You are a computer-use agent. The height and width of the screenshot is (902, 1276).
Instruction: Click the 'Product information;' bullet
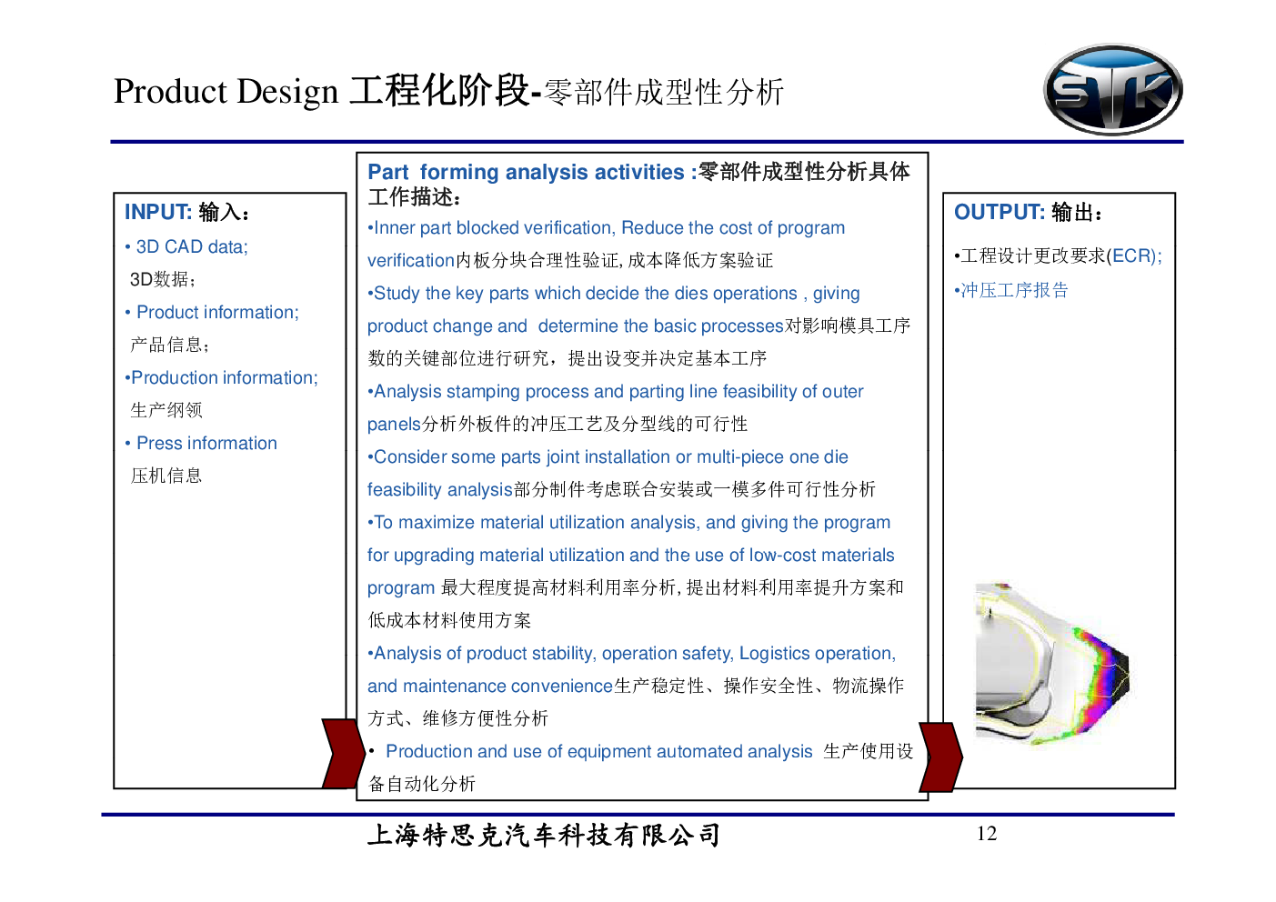[212, 312]
